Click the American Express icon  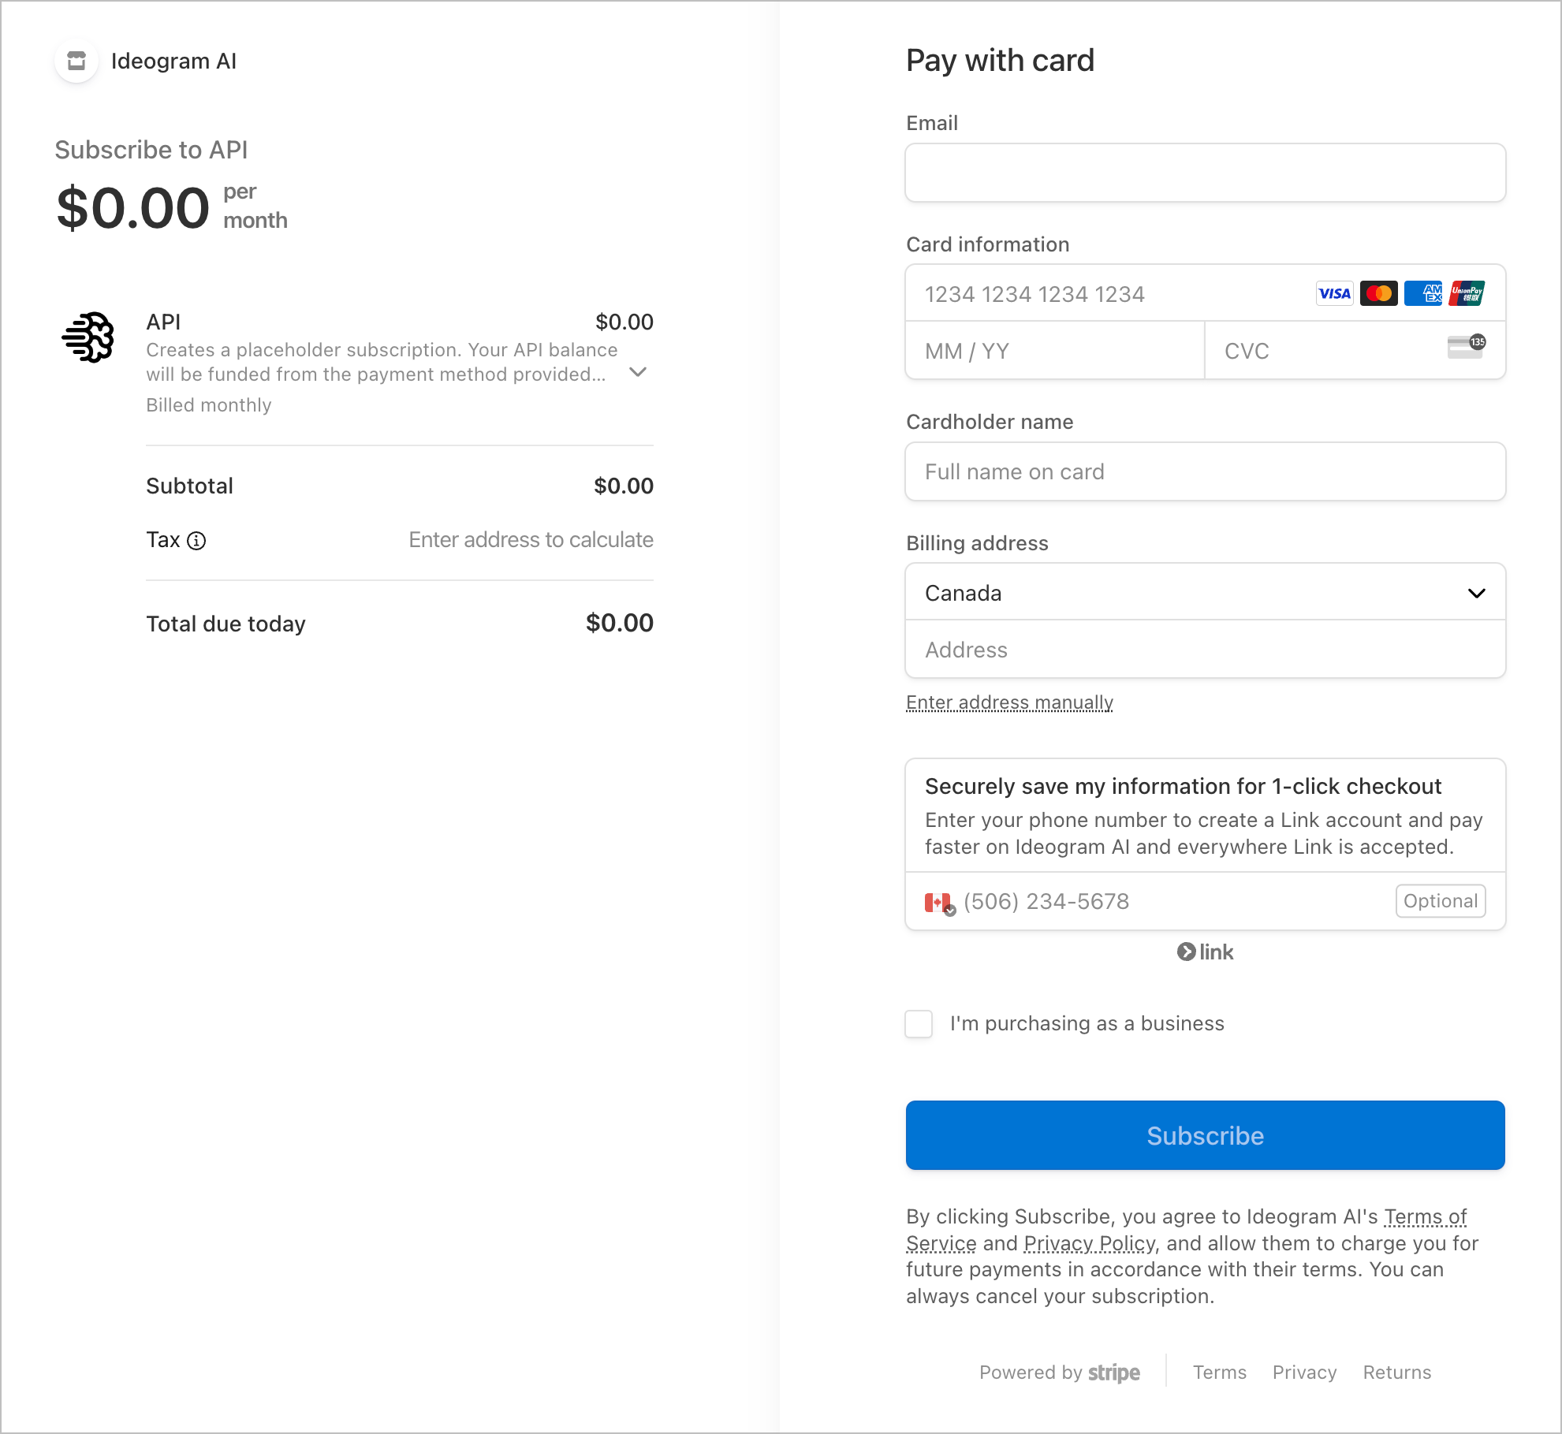pyautogui.click(x=1422, y=293)
